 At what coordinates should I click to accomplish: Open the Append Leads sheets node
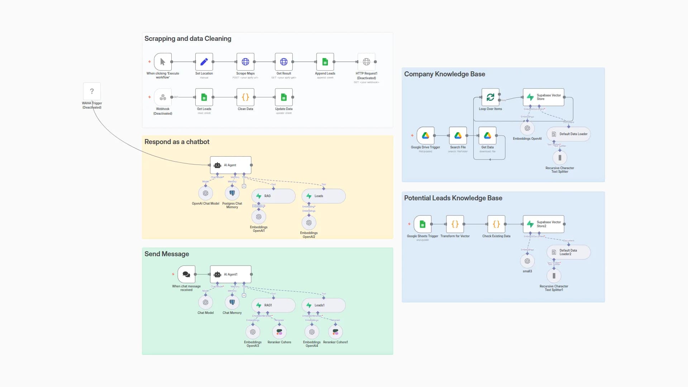(325, 62)
